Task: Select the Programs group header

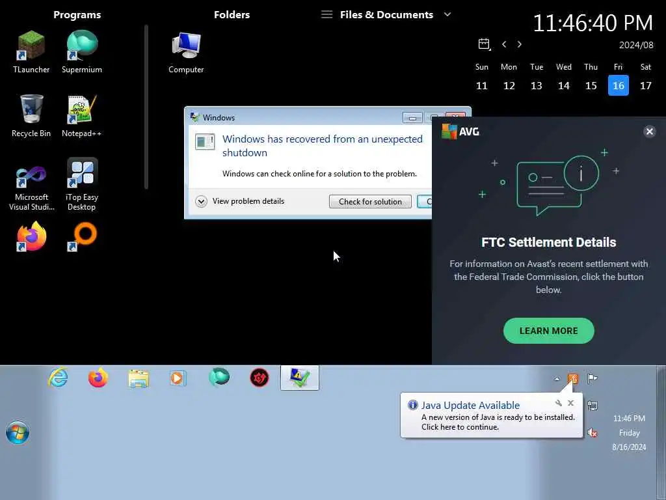Action: [77, 14]
